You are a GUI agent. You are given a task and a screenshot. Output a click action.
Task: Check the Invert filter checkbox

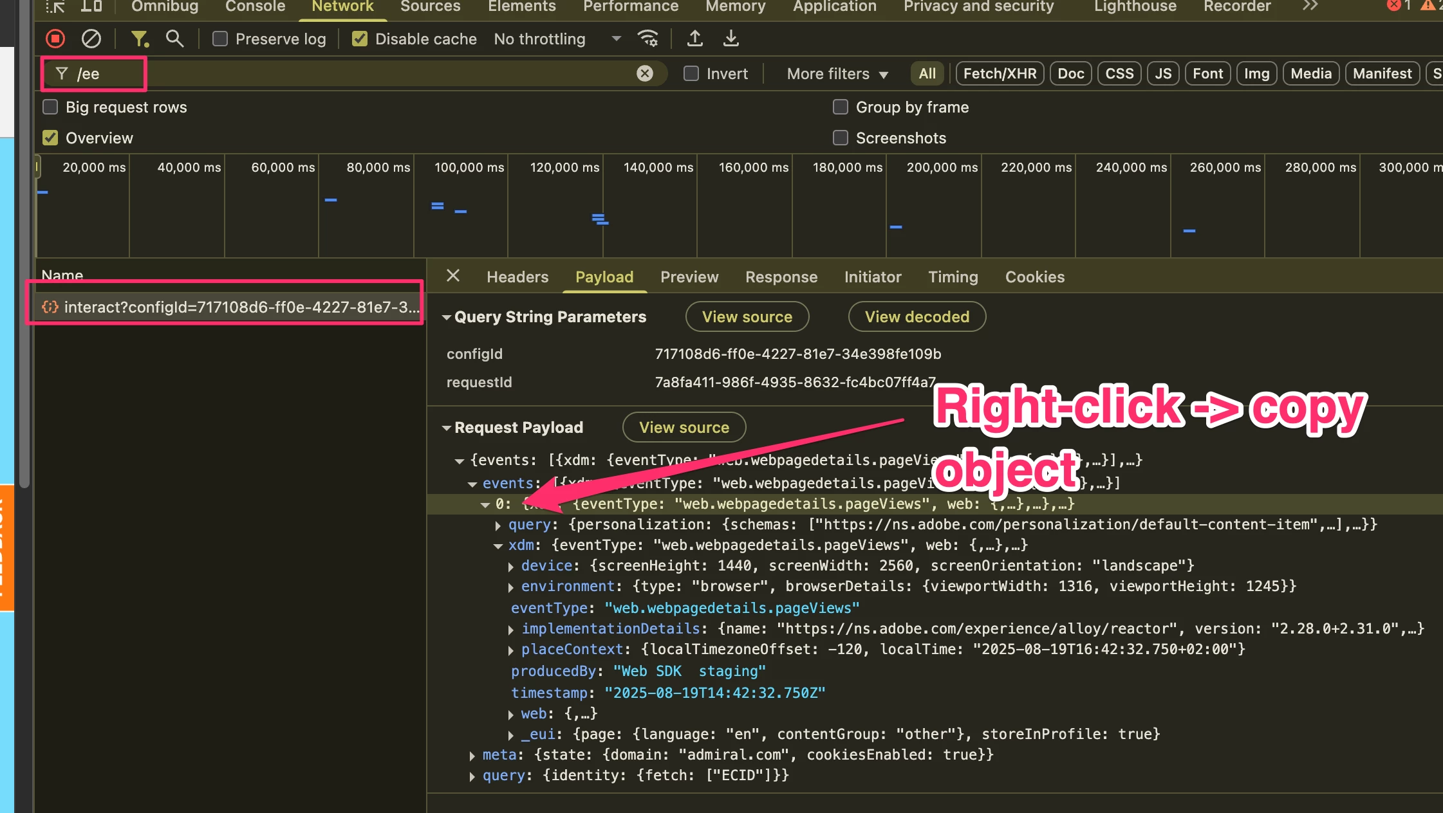point(691,73)
